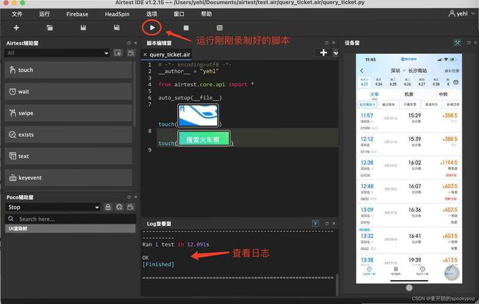Click the Poco Search here field
479x304 pixels.
(x=70, y=219)
